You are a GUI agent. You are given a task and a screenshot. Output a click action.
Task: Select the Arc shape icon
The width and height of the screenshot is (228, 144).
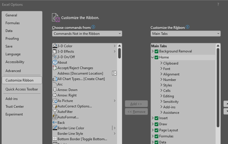tap(55, 84)
